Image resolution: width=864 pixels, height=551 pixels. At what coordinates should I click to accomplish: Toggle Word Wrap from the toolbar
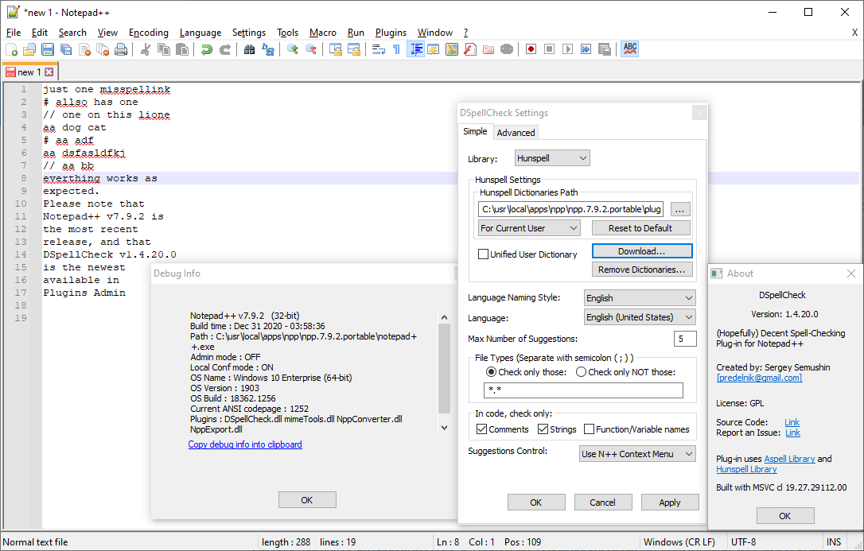(x=379, y=49)
